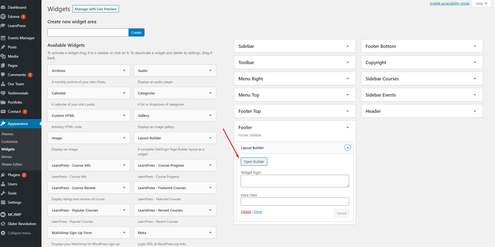Open Menus submenu item
Image resolution: width=495 pixels, height=247 pixels.
(7, 157)
